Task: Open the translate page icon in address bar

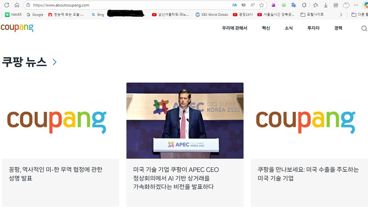Action: (x=235, y=5)
